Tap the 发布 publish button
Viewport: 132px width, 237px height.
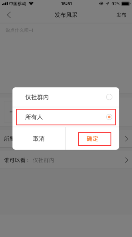point(121,15)
